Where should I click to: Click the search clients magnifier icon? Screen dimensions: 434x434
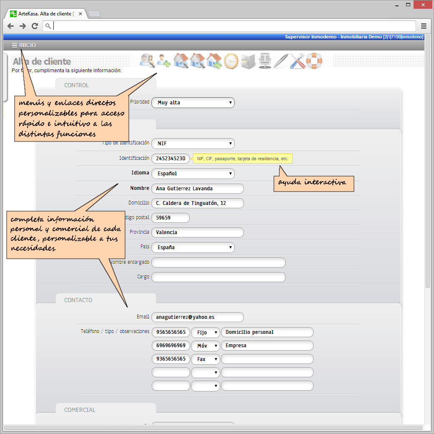pyautogui.click(x=147, y=61)
